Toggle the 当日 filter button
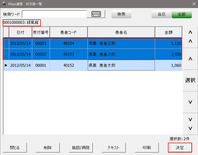Image resolution: width=198 pixels, height=155 pixels. [x=161, y=14]
